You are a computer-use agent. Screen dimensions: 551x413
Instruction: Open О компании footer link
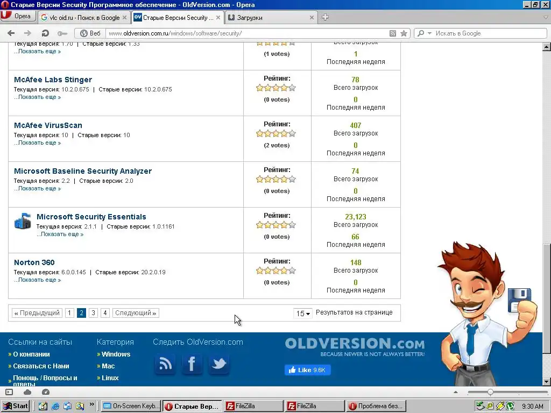pos(31,354)
